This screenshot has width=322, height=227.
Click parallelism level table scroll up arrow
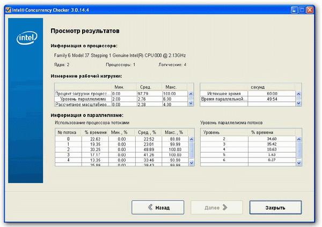tap(299, 139)
